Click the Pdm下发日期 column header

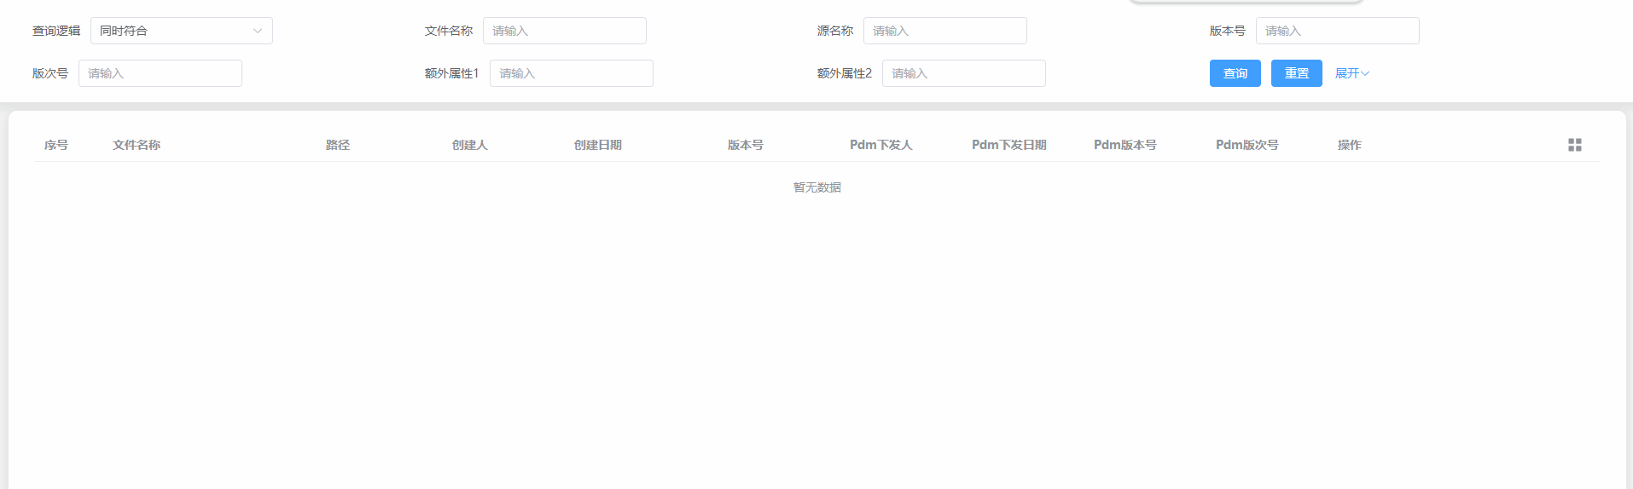tap(1009, 145)
